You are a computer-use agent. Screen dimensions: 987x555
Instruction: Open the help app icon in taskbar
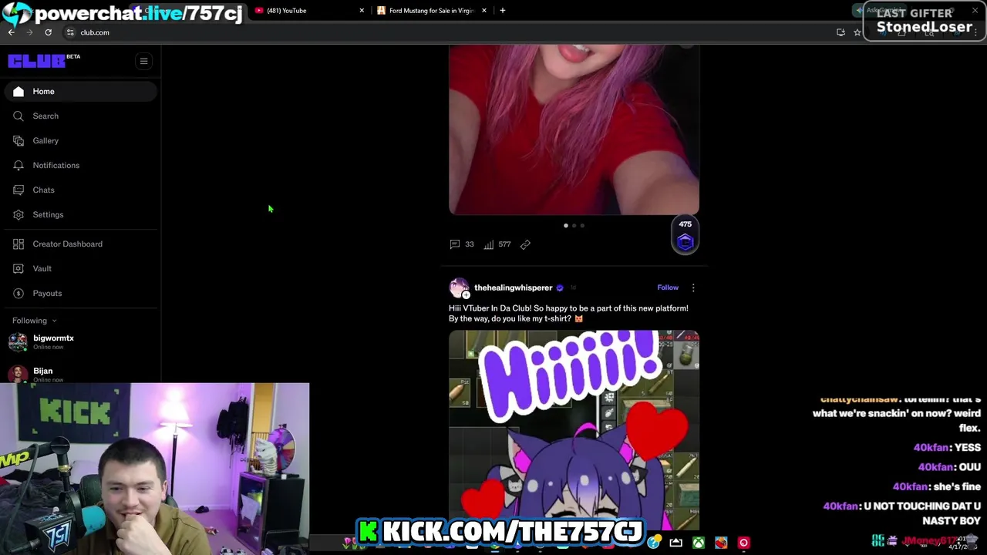tap(653, 543)
